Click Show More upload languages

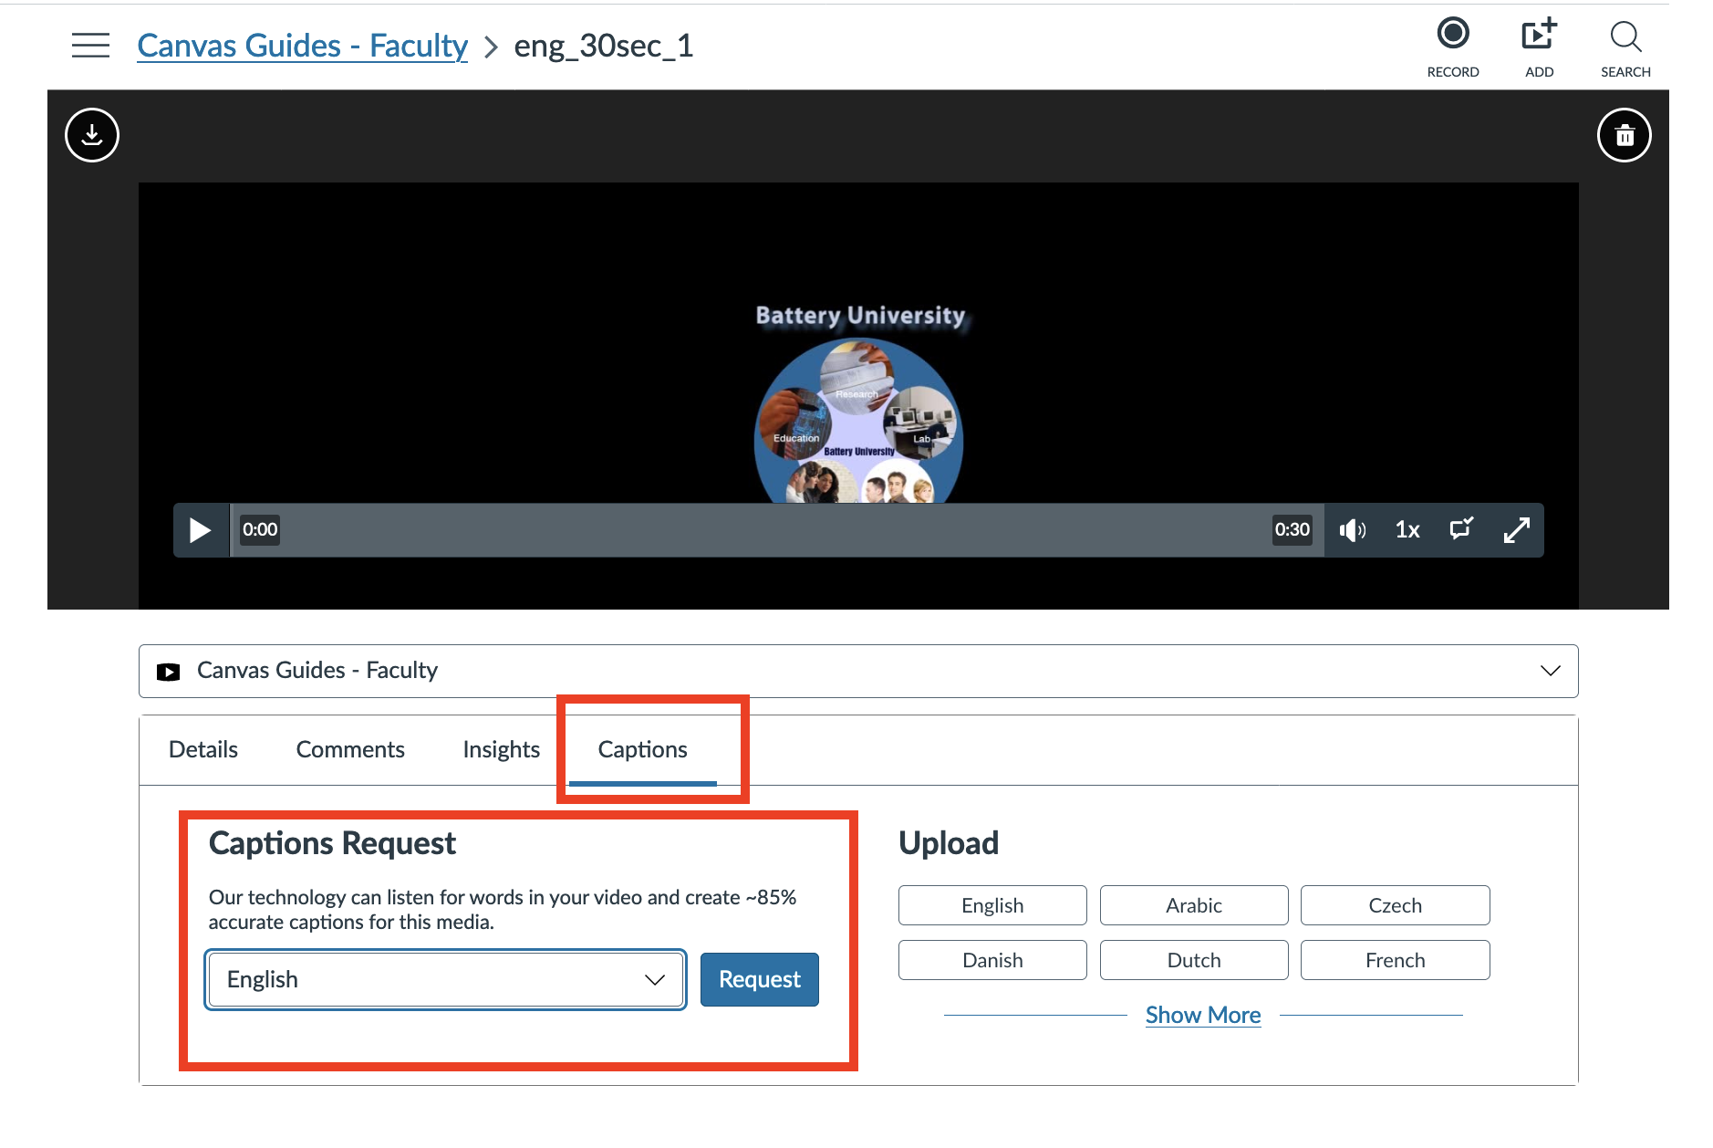coord(1202,1015)
